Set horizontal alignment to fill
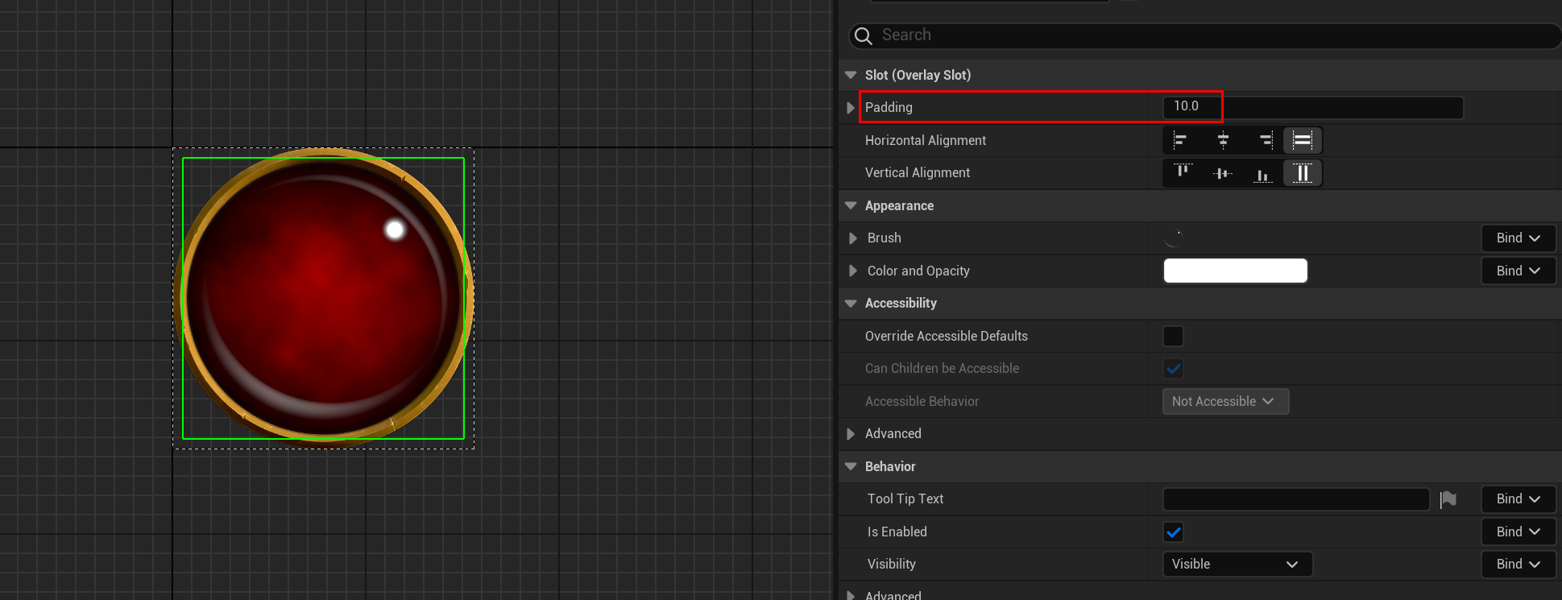 click(x=1303, y=140)
